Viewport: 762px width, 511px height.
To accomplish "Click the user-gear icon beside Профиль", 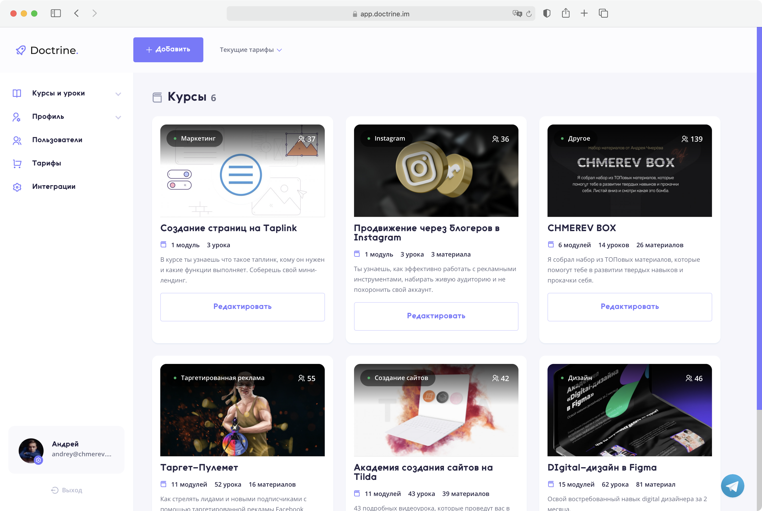I will (17, 117).
